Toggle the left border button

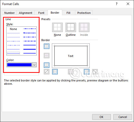tap(55, 72)
